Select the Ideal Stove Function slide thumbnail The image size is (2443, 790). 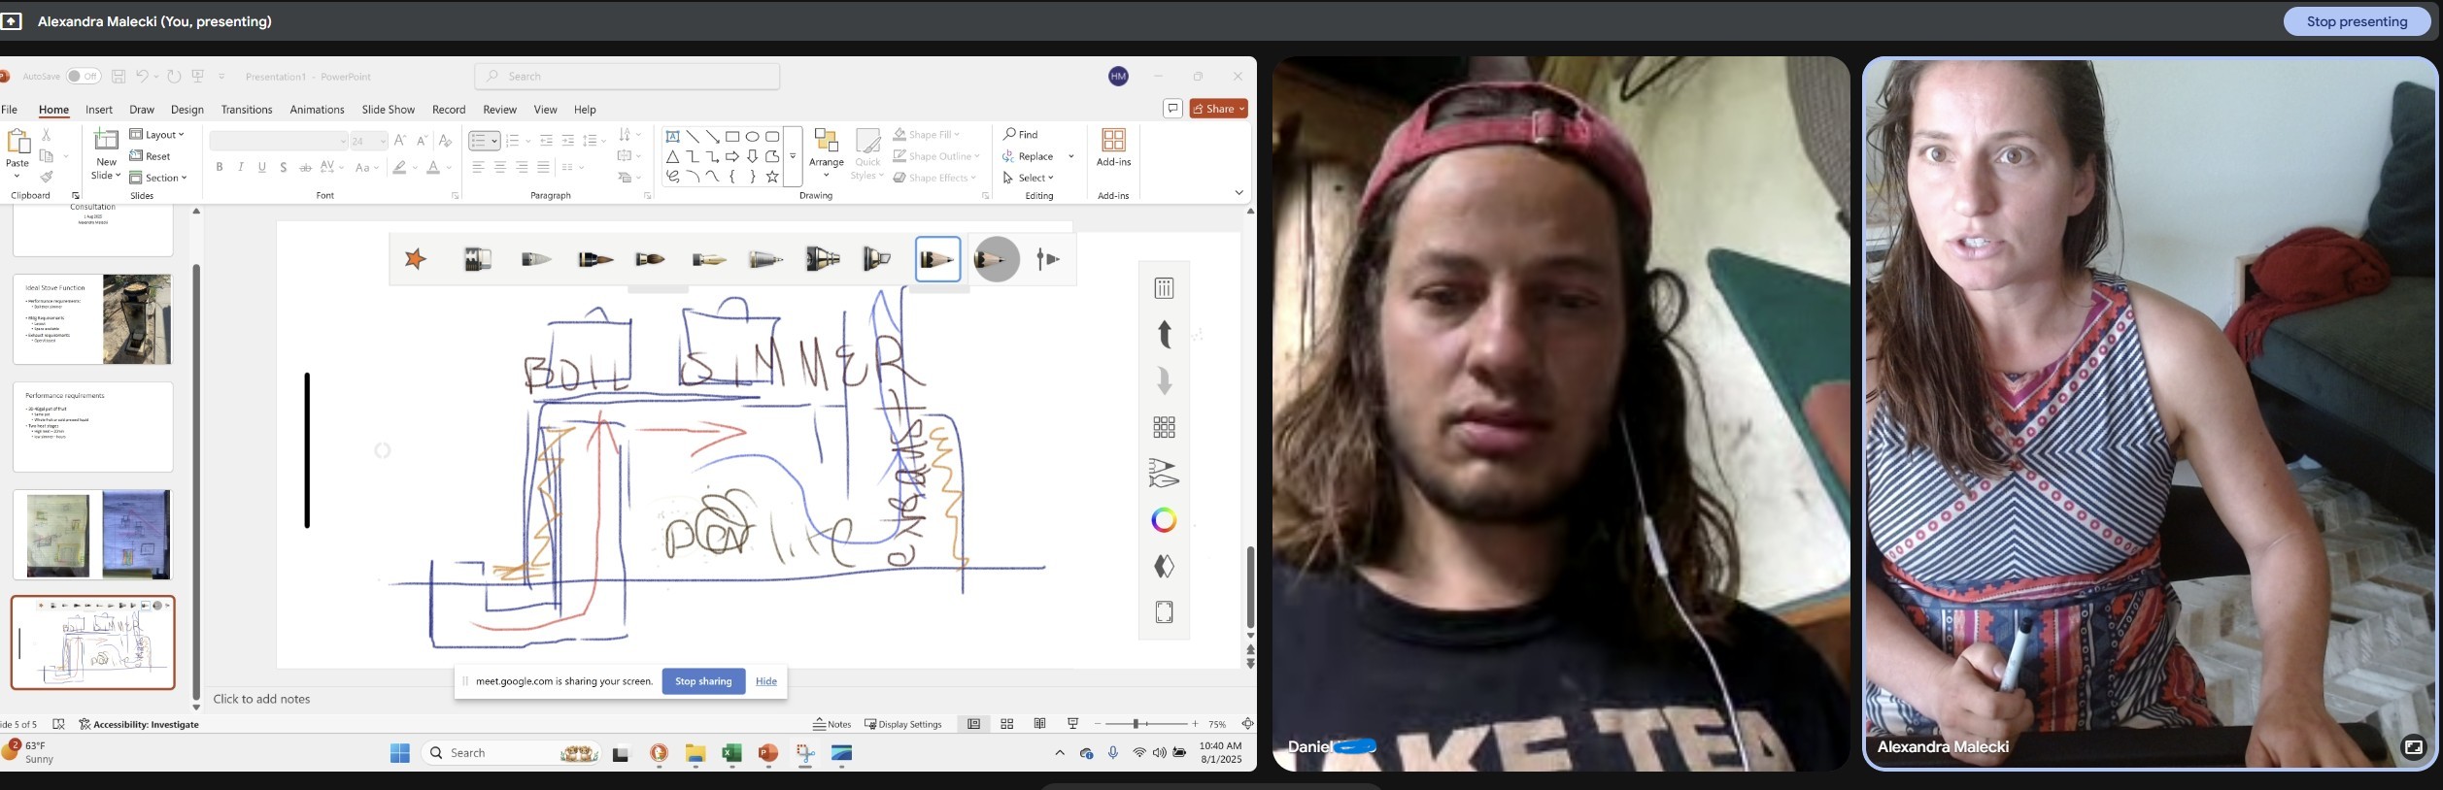pos(93,319)
